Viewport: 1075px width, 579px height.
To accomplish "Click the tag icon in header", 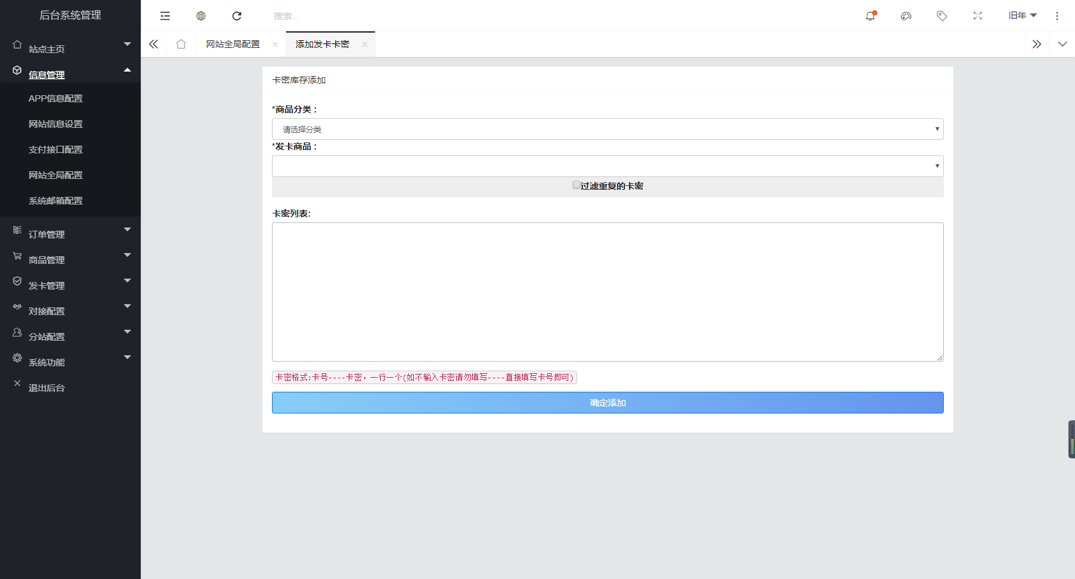I will click(942, 16).
